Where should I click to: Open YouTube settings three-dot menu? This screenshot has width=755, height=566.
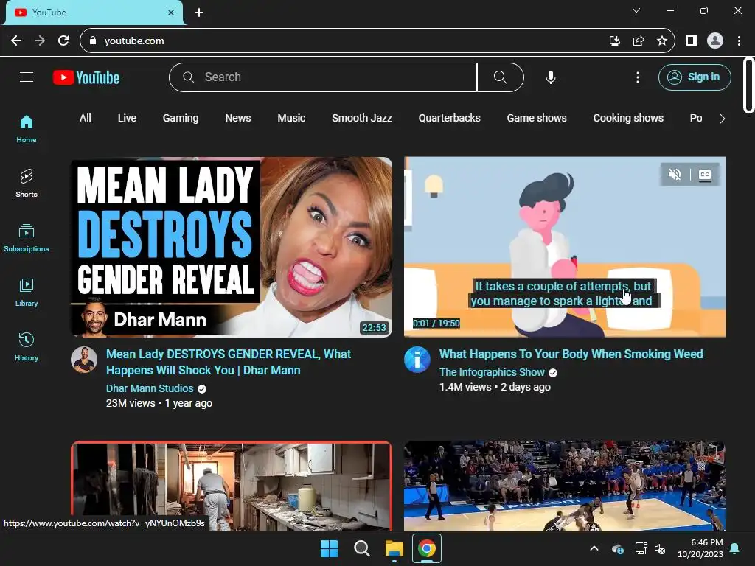coord(638,77)
